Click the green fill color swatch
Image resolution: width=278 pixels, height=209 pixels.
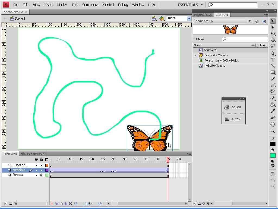point(273,155)
